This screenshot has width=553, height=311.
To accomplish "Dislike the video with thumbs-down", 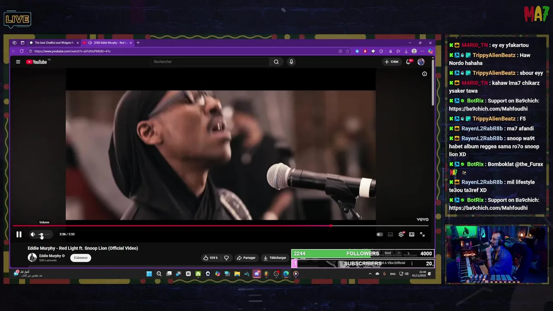I will (x=226, y=258).
